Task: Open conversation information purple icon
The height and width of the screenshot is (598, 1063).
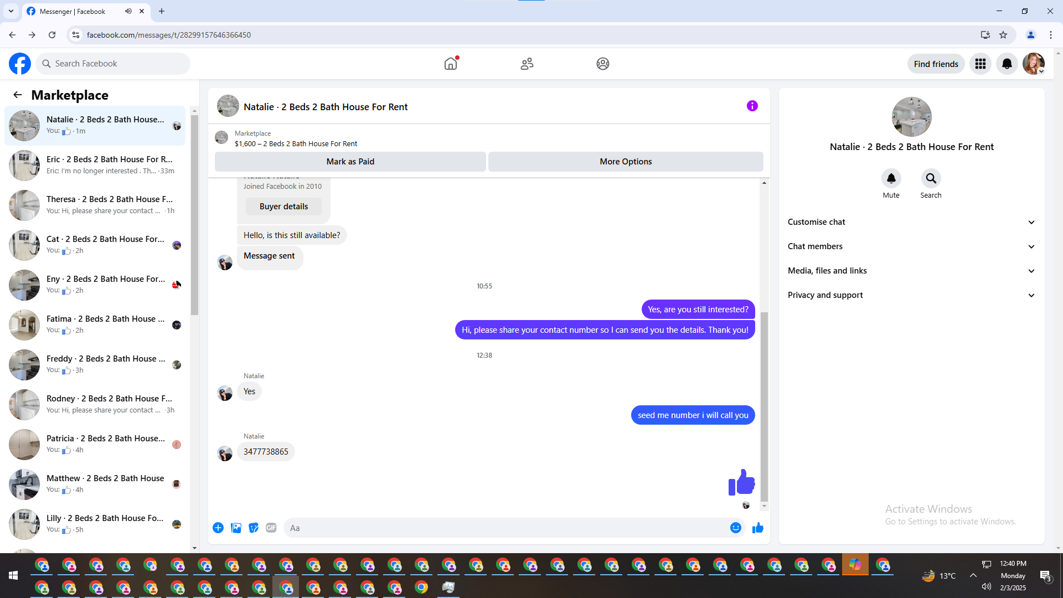Action: click(752, 106)
